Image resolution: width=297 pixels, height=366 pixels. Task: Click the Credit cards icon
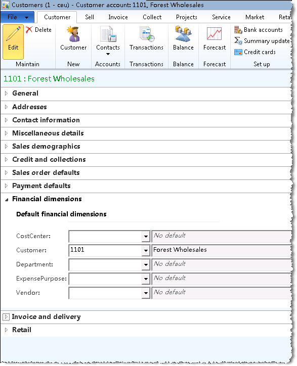click(x=238, y=52)
